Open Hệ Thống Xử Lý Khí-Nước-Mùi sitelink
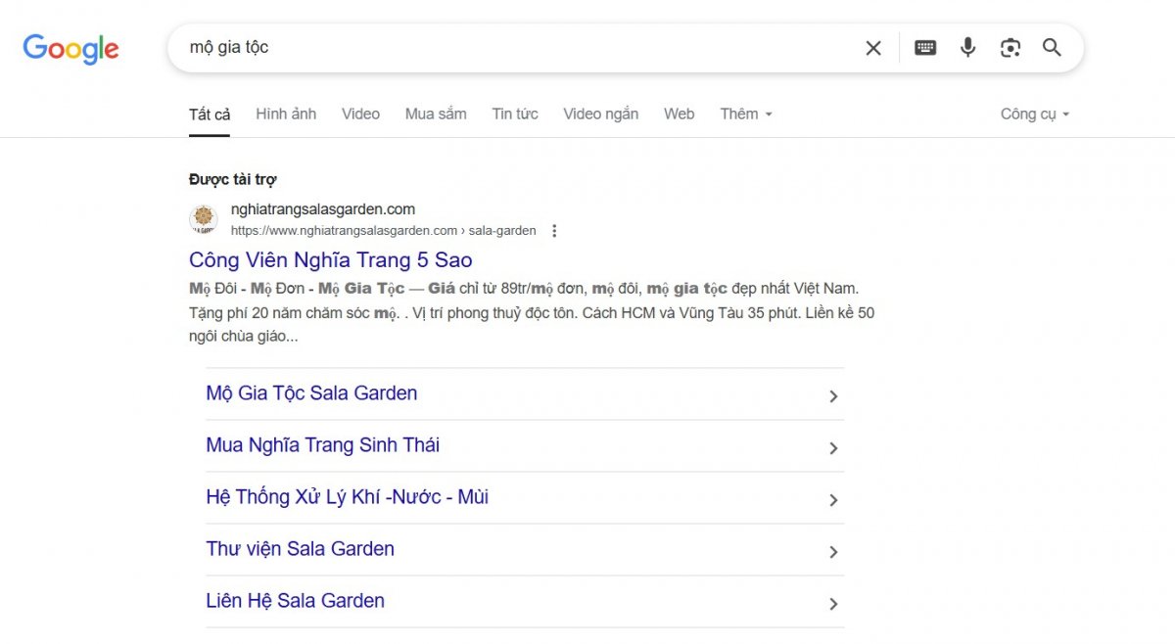This screenshot has height=644, width=1175. 347,497
